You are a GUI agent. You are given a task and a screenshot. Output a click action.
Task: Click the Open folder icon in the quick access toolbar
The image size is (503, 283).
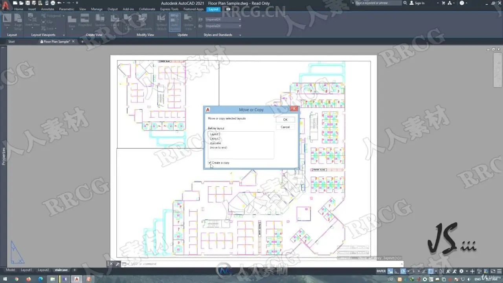(x=21, y=3)
